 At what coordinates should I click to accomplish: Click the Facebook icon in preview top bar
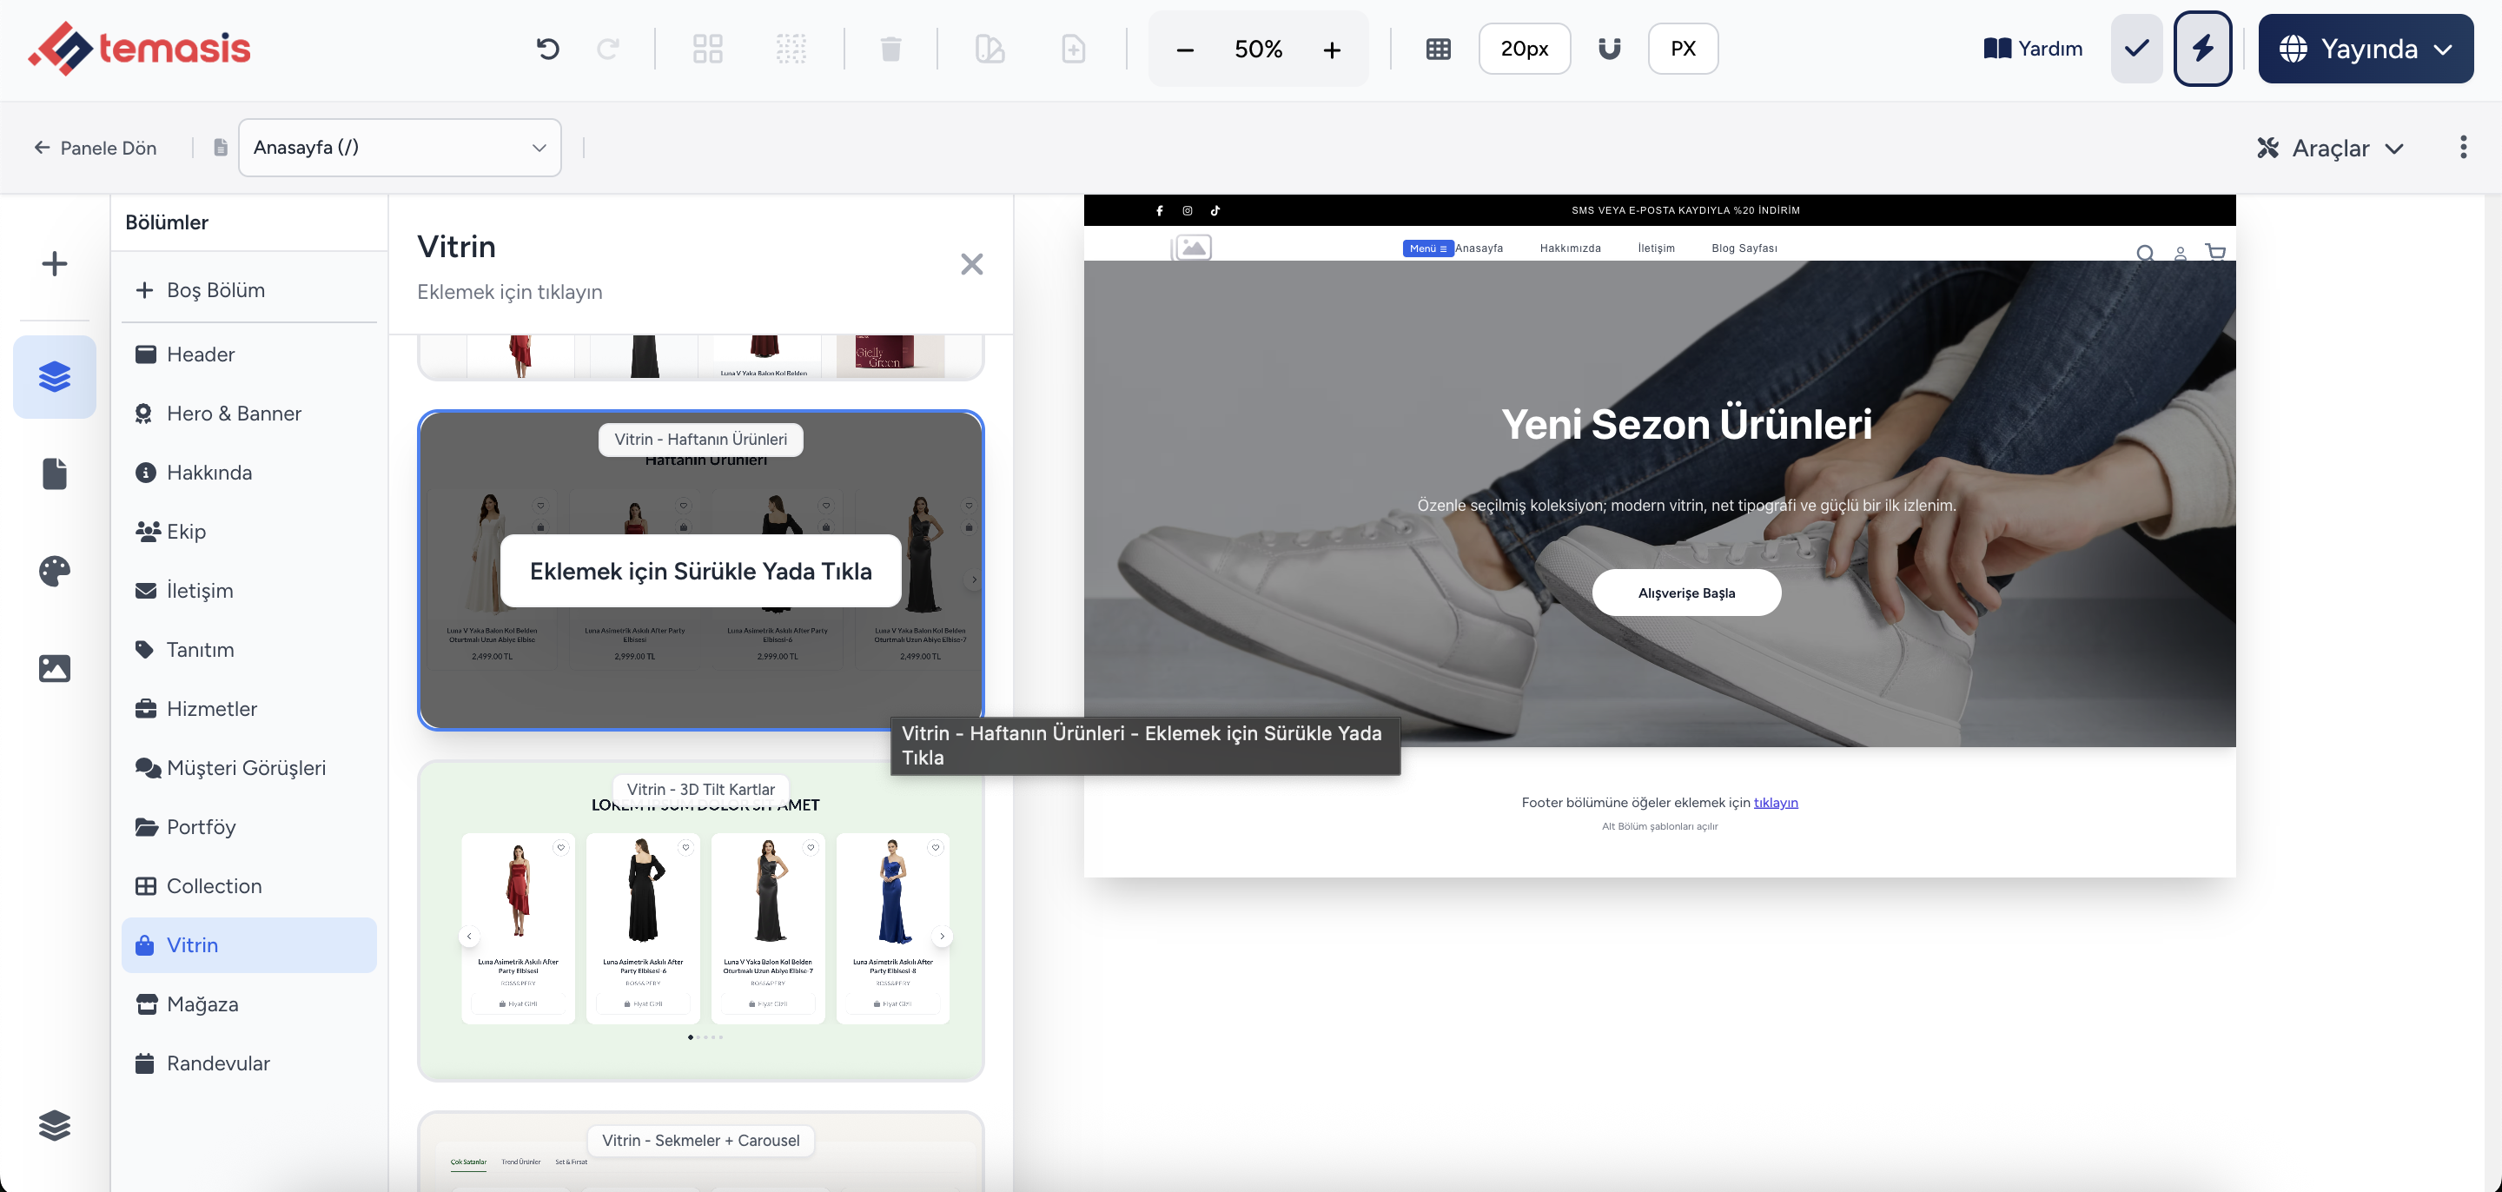coord(1159,211)
